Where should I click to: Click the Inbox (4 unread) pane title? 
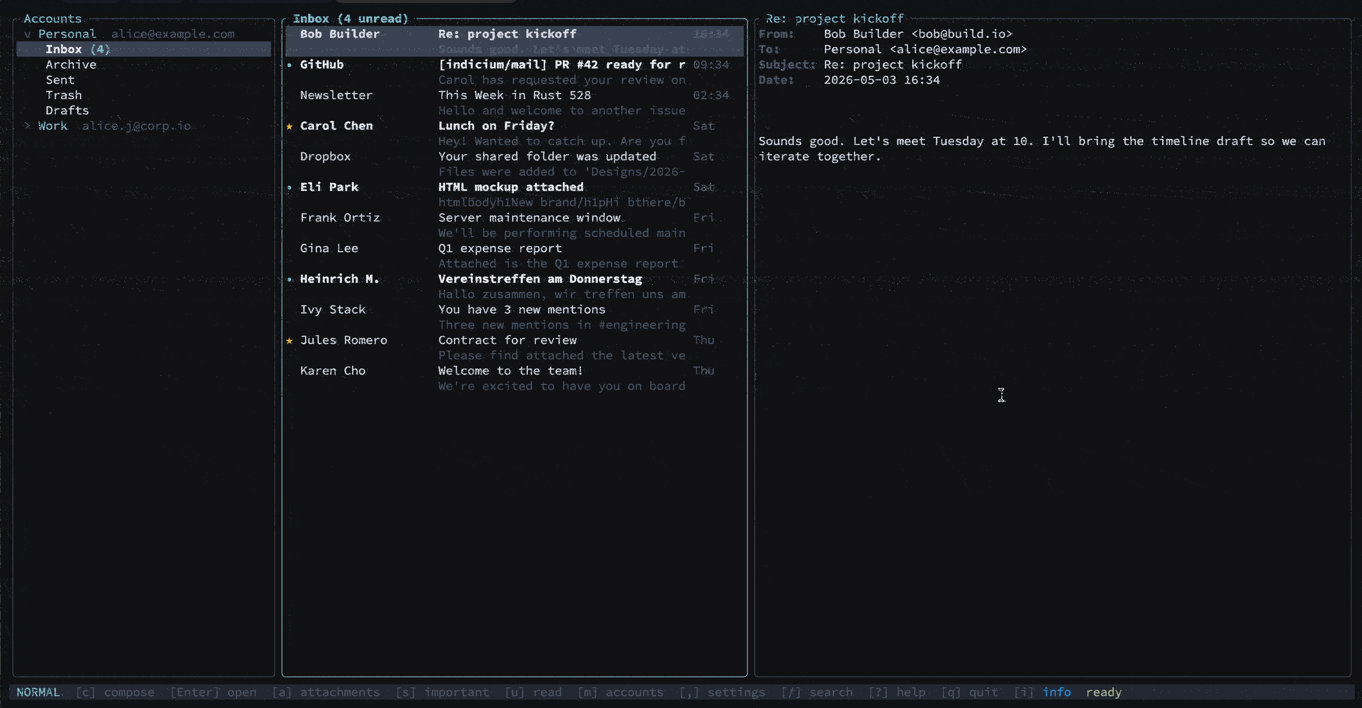351,18
